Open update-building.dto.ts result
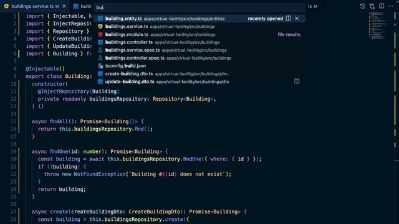 (x=199, y=82)
